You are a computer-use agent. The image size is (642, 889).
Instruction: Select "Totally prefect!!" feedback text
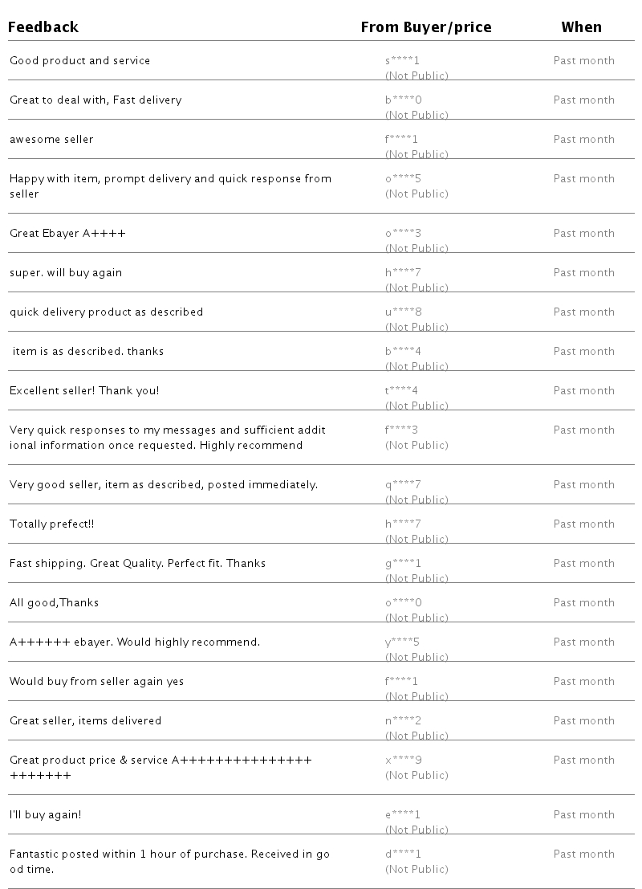tap(51, 524)
